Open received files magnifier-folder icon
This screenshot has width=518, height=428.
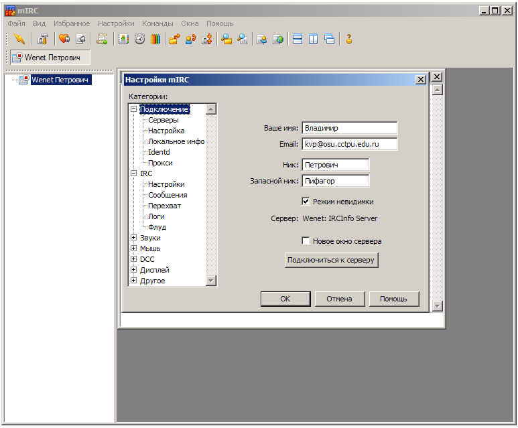click(226, 39)
